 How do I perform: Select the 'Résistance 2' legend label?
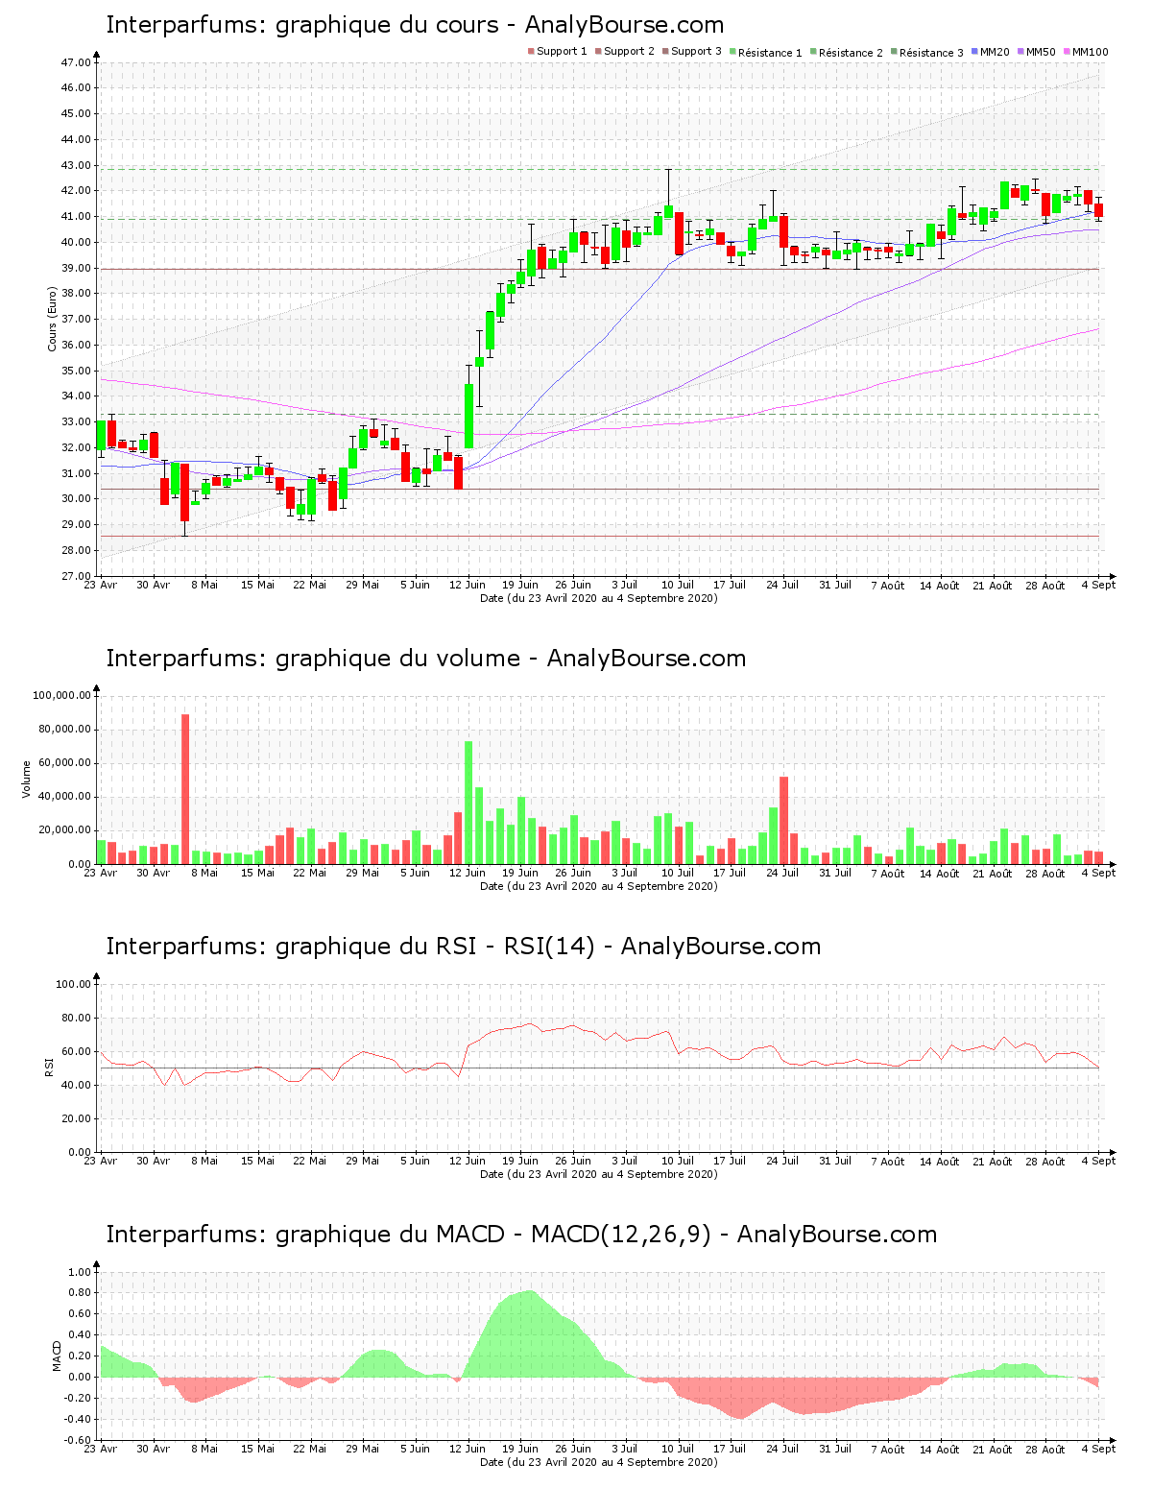[851, 52]
